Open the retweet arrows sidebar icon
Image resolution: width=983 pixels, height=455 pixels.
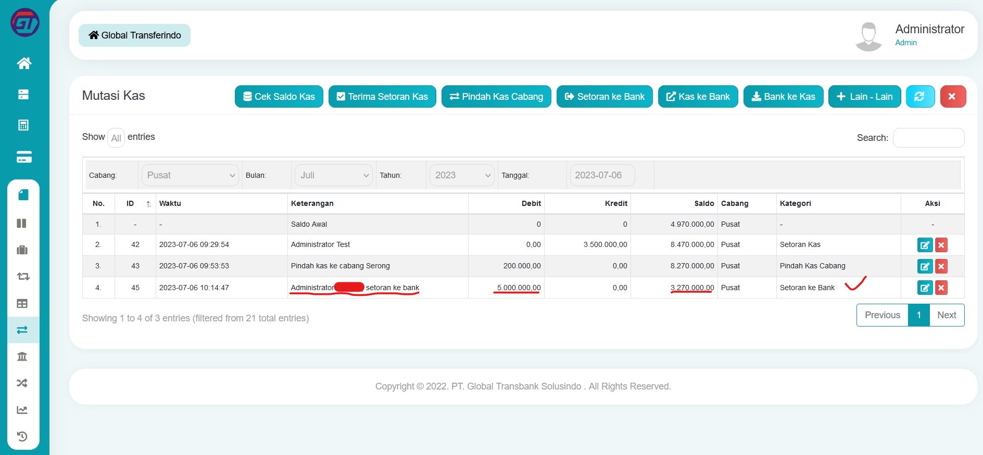pos(23,276)
